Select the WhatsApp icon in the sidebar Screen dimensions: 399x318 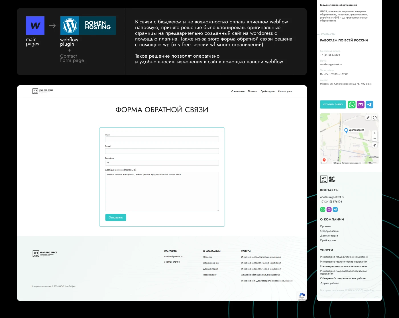[x=351, y=104]
